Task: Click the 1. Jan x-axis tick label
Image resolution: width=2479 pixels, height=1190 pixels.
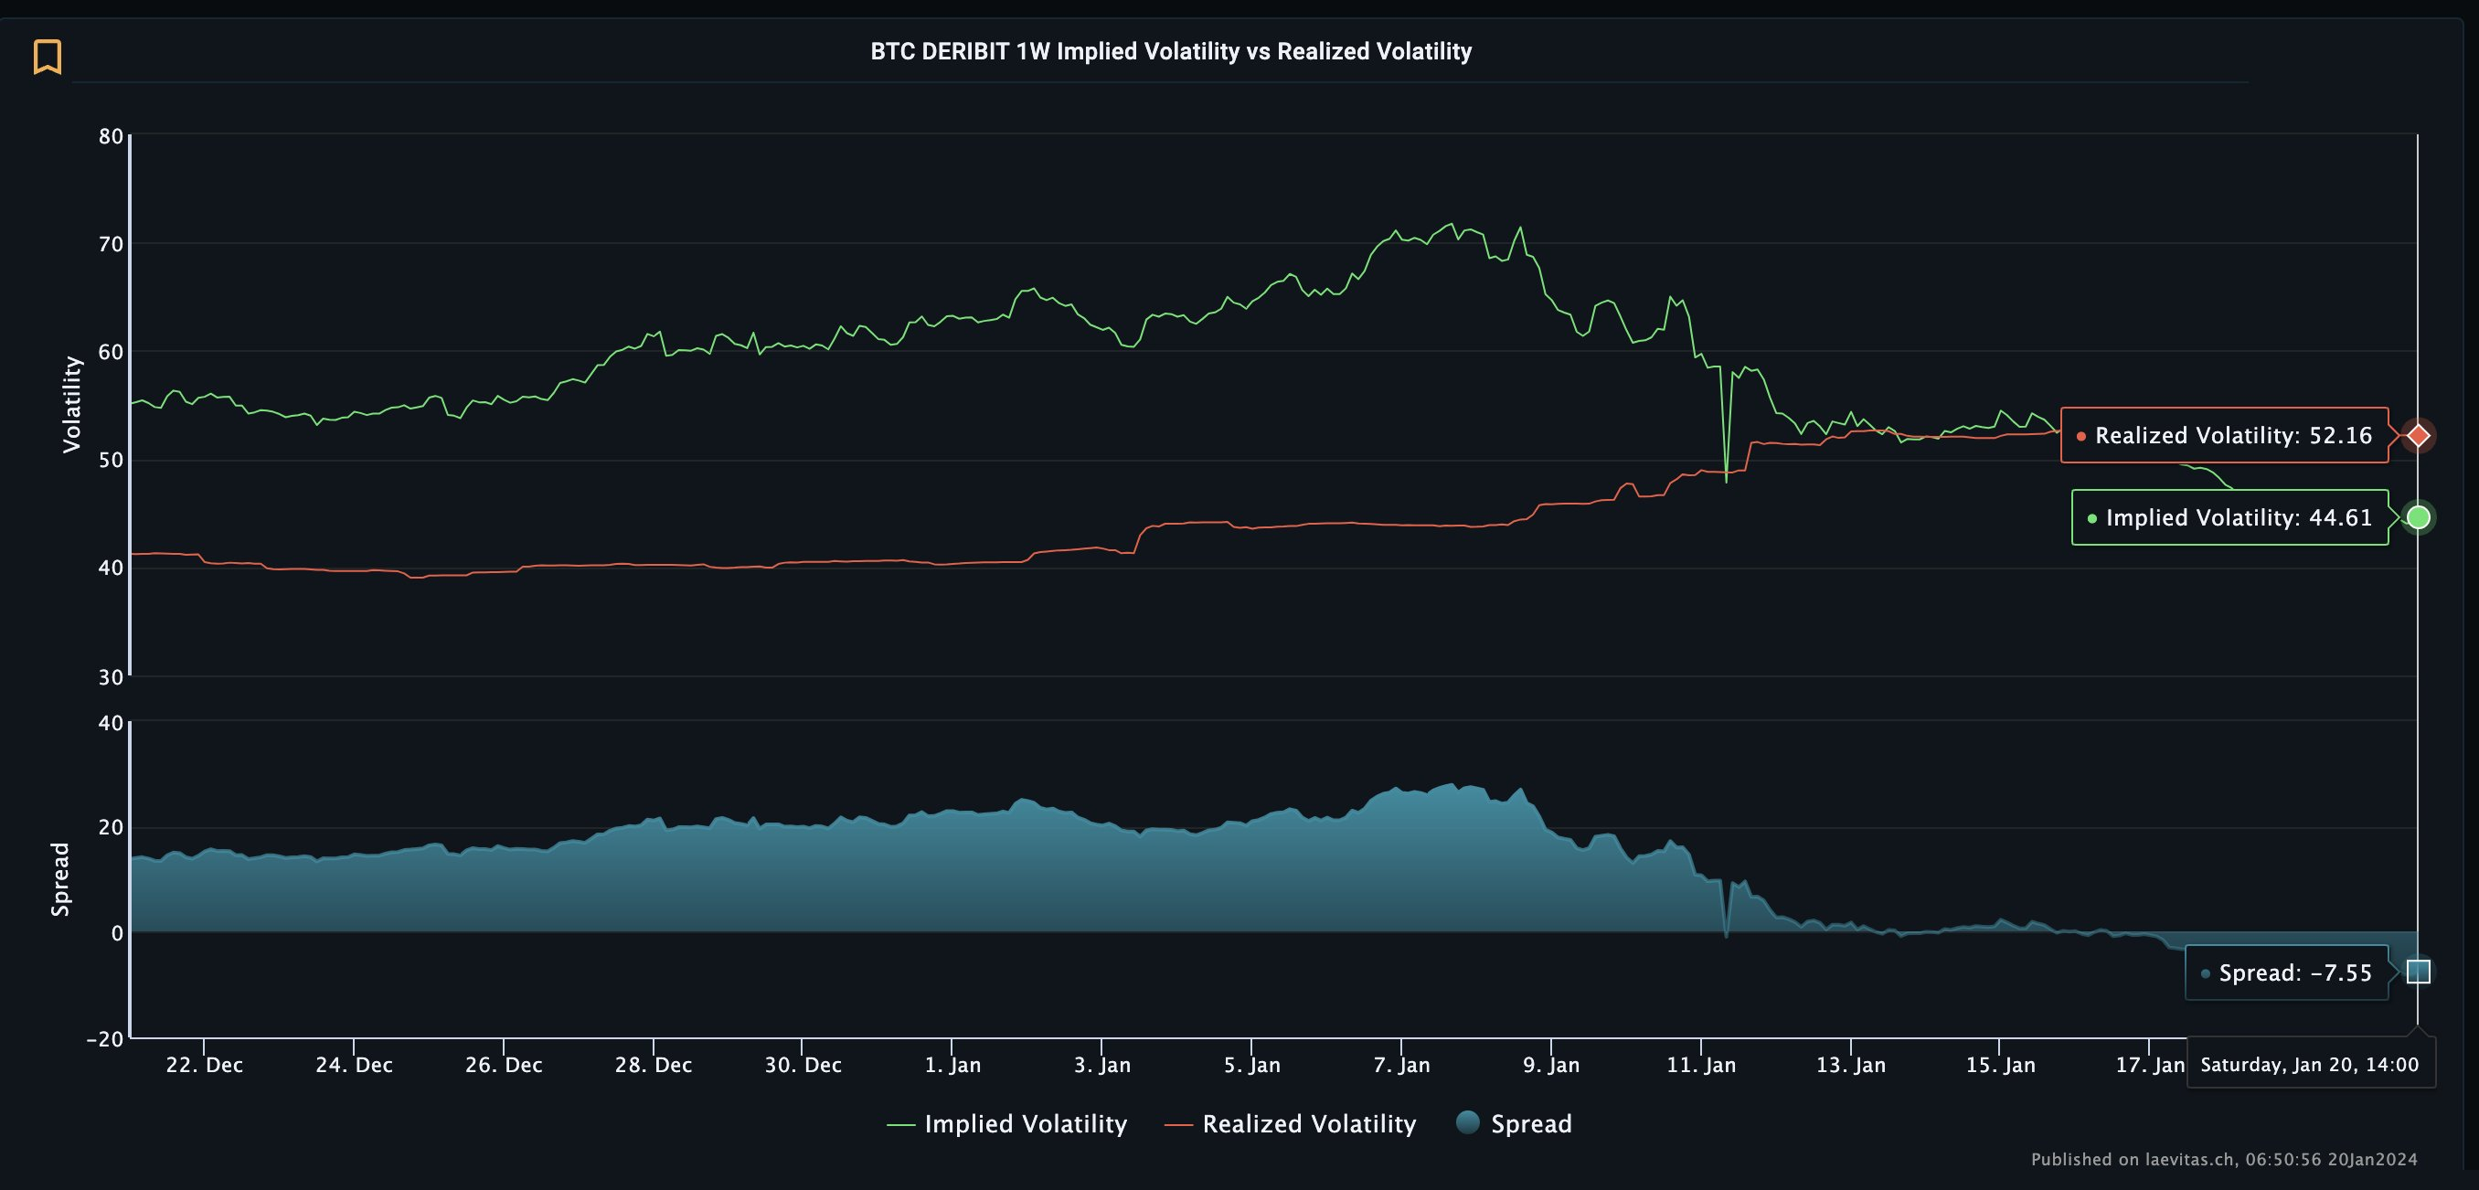Action: 952,1065
